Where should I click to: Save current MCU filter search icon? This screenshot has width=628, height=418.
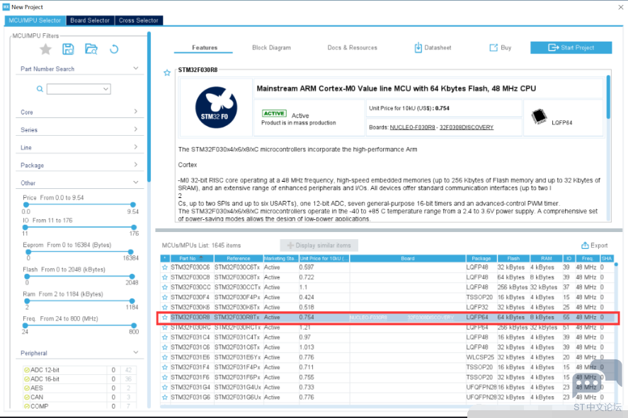pos(68,50)
